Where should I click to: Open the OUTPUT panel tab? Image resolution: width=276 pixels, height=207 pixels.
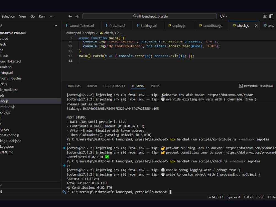point(92,86)
